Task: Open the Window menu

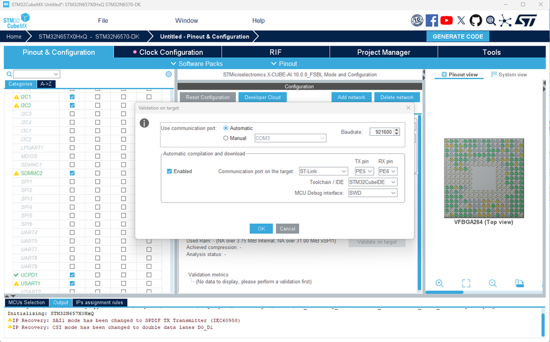Action: tap(187, 21)
